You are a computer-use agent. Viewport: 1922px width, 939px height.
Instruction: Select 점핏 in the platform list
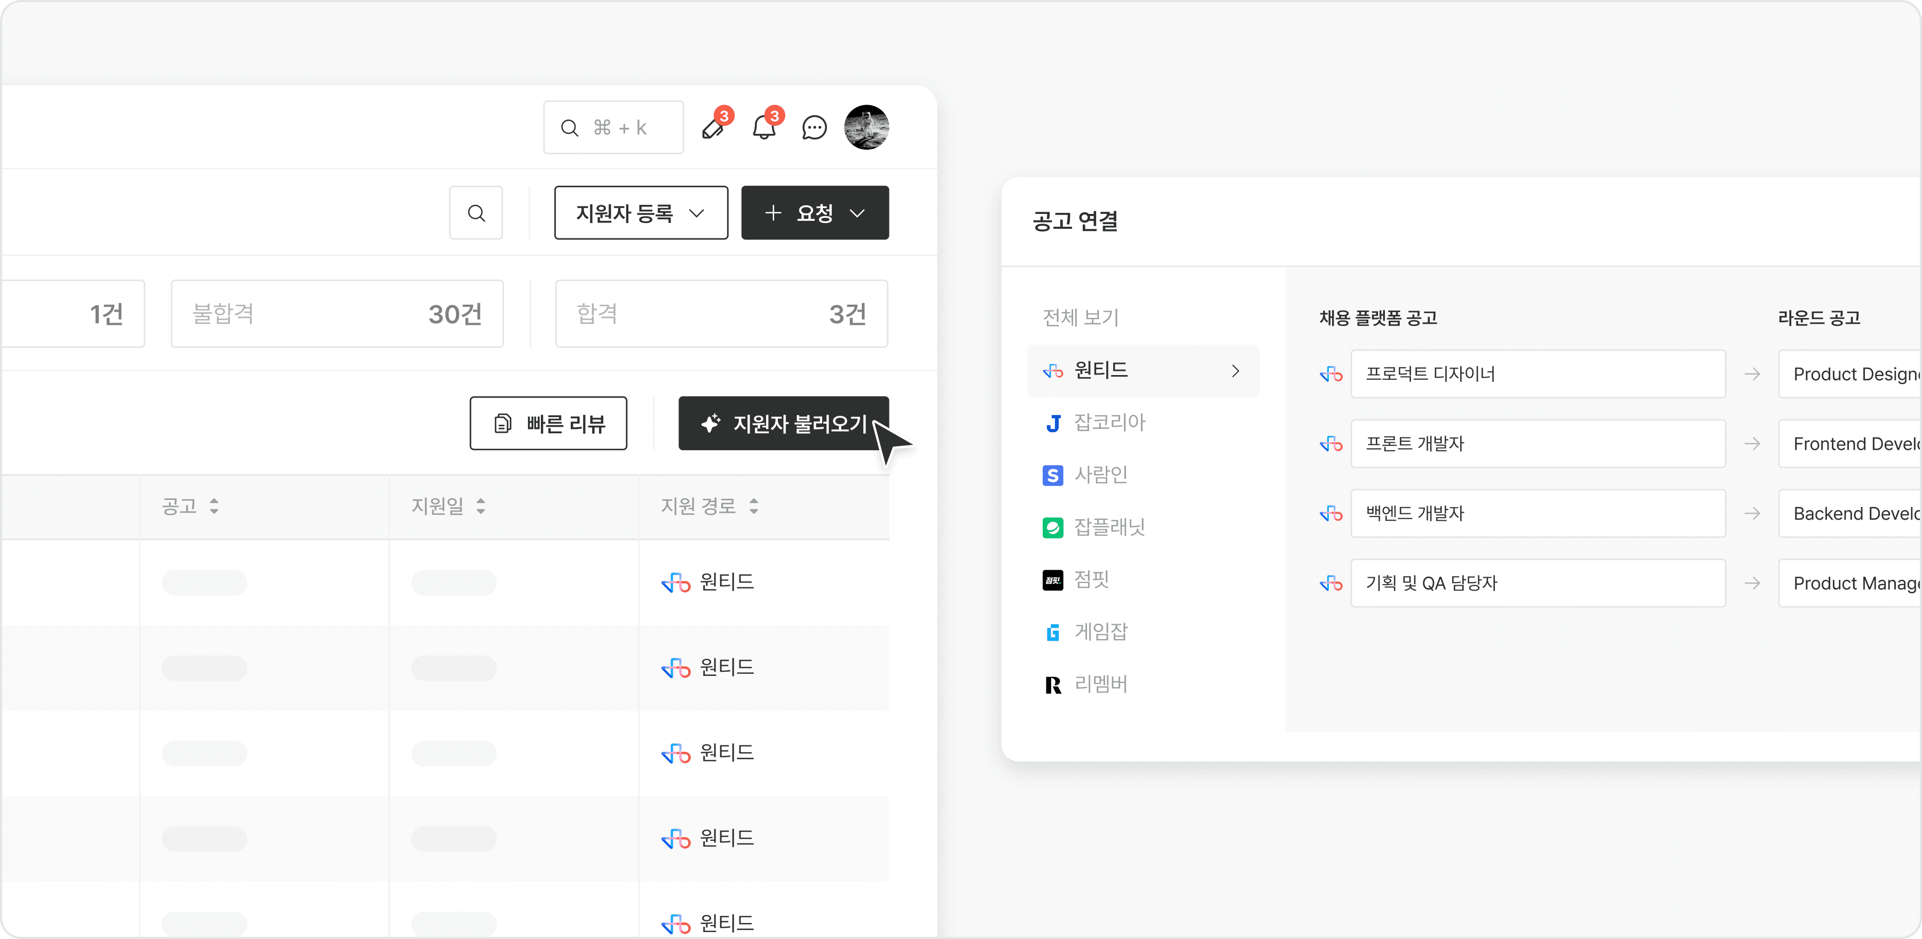click(x=1076, y=579)
